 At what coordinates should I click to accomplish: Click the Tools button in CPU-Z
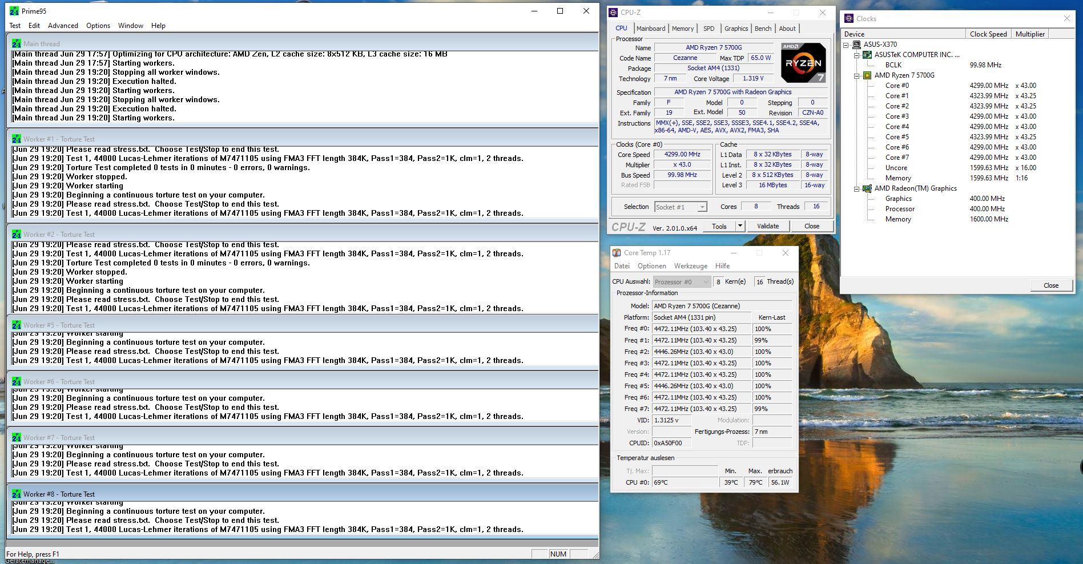pos(719,226)
